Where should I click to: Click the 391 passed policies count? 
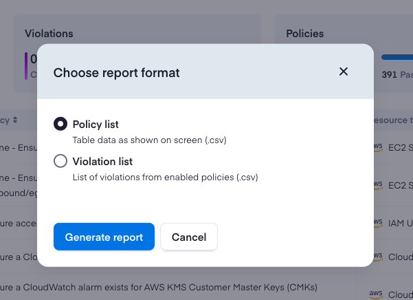click(390, 74)
